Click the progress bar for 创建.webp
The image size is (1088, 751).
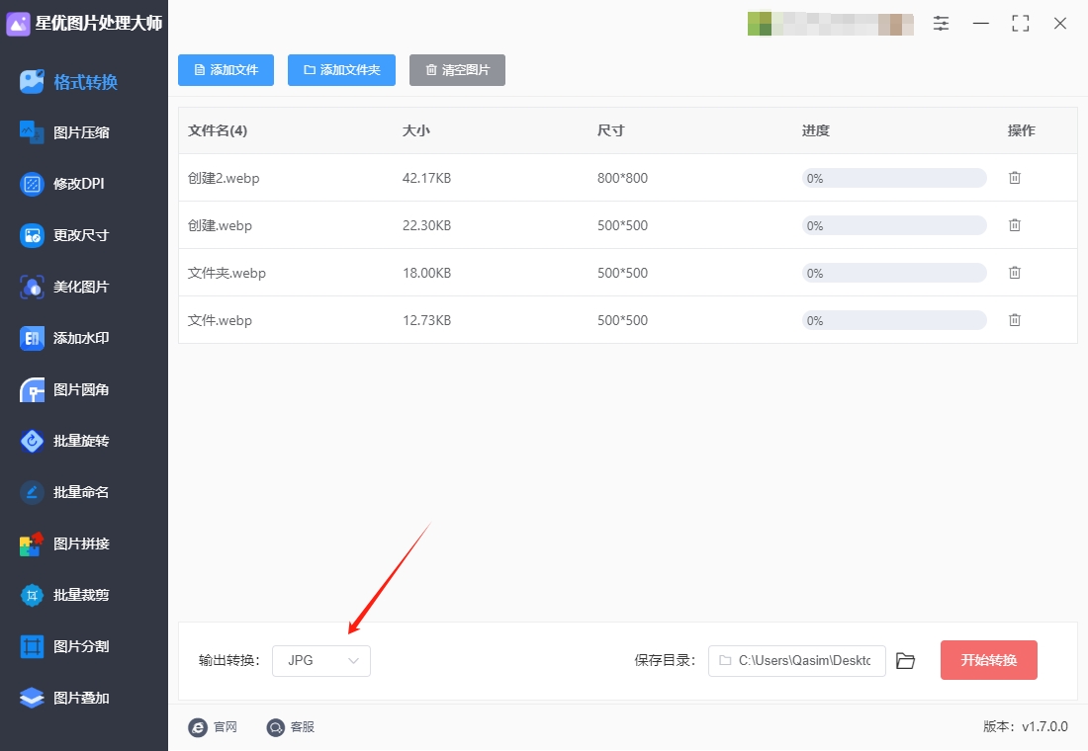(894, 225)
